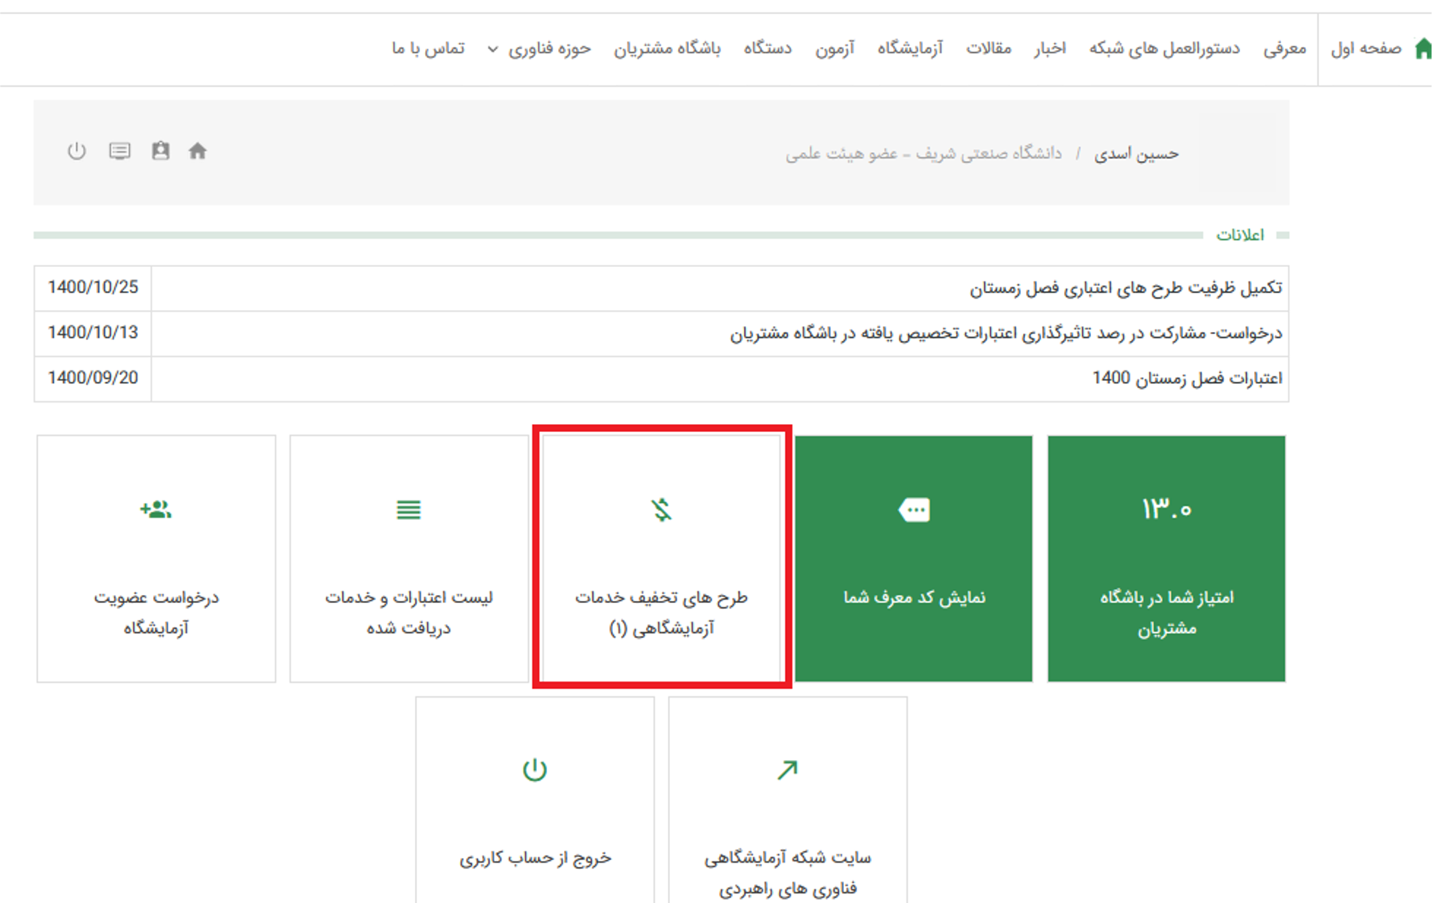The height and width of the screenshot is (903, 1432).
Task: Click the date 1400/10/13
Action: point(93,333)
